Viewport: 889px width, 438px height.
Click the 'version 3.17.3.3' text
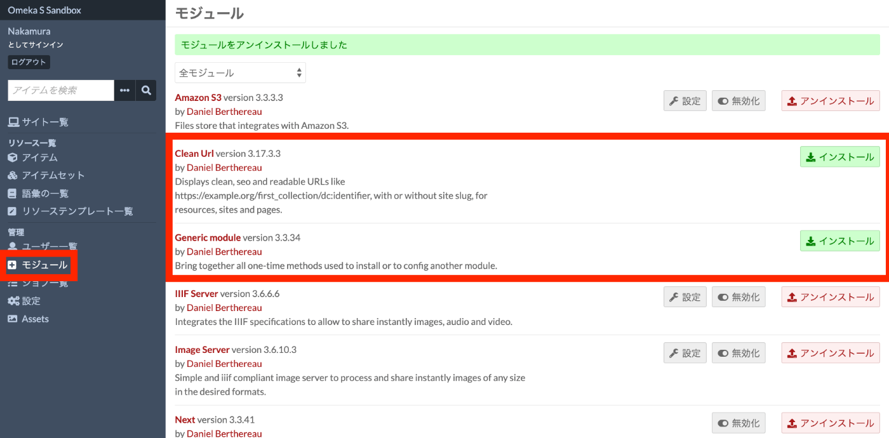coord(248,154)
